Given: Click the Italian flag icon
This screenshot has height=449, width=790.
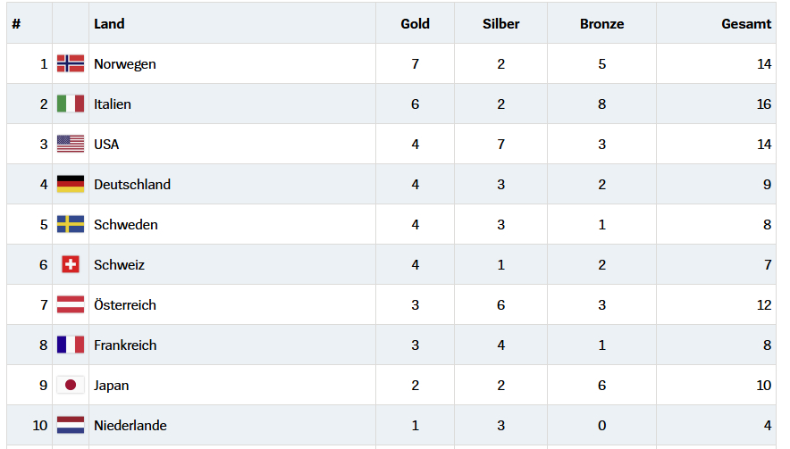Looking at the screenshot, I should click(71, 104).
